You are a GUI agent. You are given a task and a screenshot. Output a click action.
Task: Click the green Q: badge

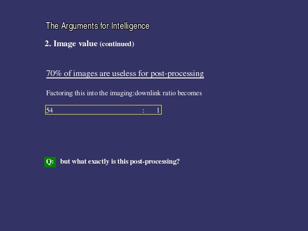(x=50, y=162)
